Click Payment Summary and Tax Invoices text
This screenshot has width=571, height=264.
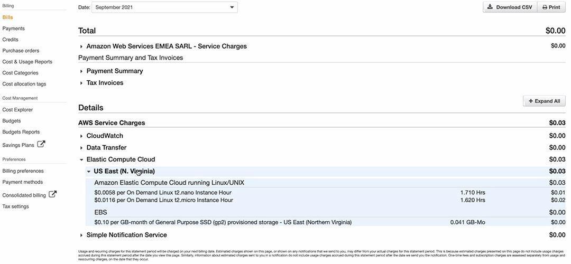[x=131, y=58]
